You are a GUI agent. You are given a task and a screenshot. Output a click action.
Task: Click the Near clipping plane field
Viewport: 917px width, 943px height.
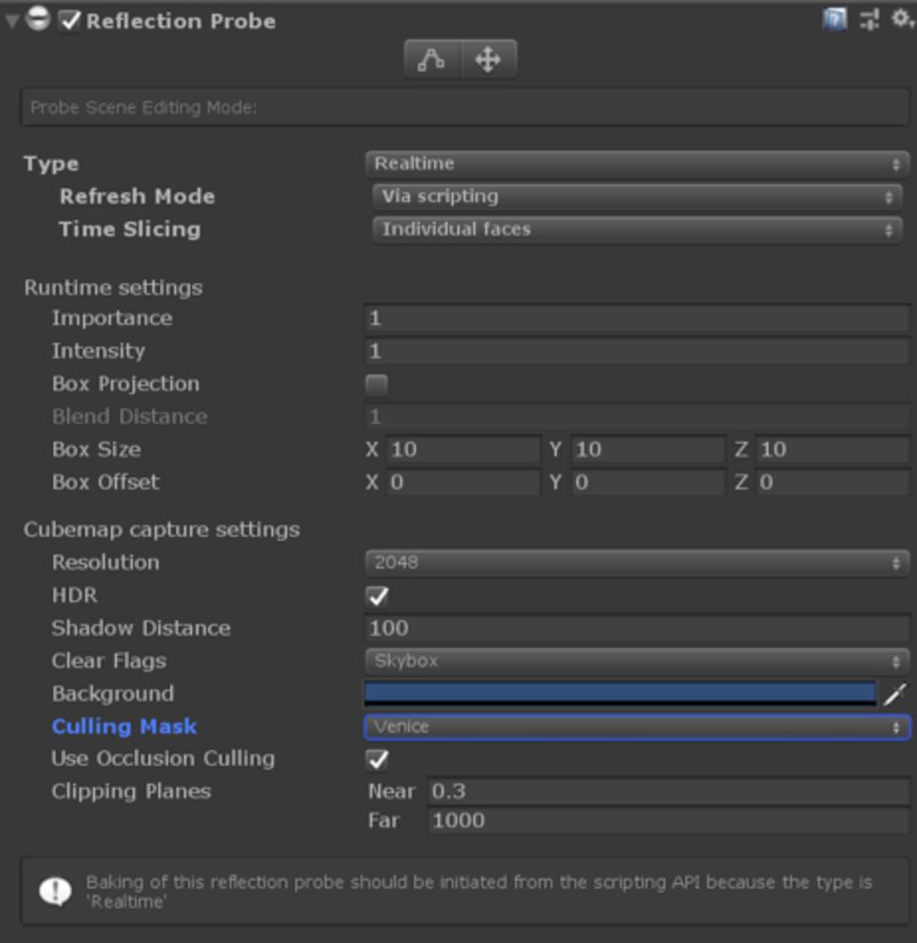(668, 792)
